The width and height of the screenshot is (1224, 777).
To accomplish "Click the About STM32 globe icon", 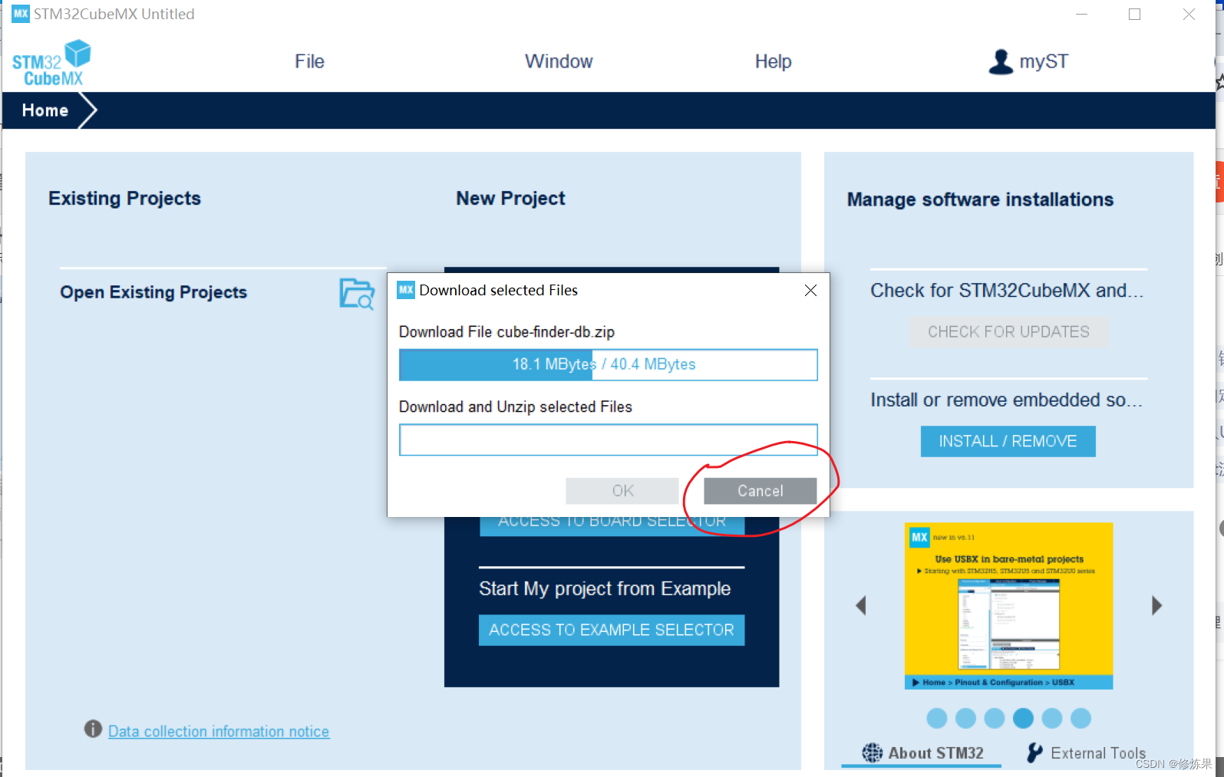I will (x=872, y=753).
